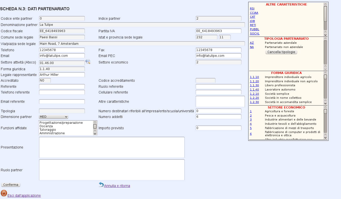Click scroll-down arrow in Altre Caratteristiche panel
Viewport: 341px width, 199px height.
[x=325, y=35]
